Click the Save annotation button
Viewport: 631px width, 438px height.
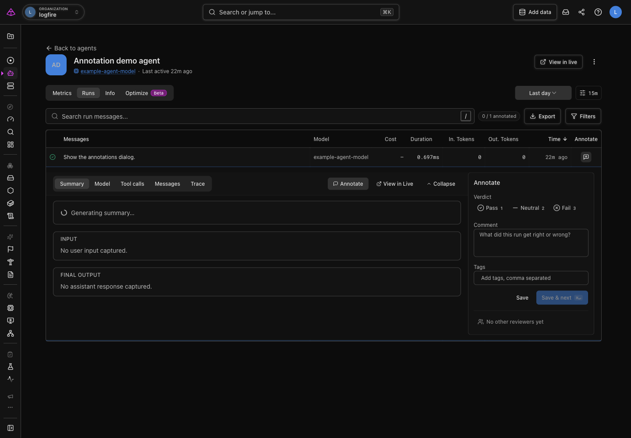(x=522, y=298)
